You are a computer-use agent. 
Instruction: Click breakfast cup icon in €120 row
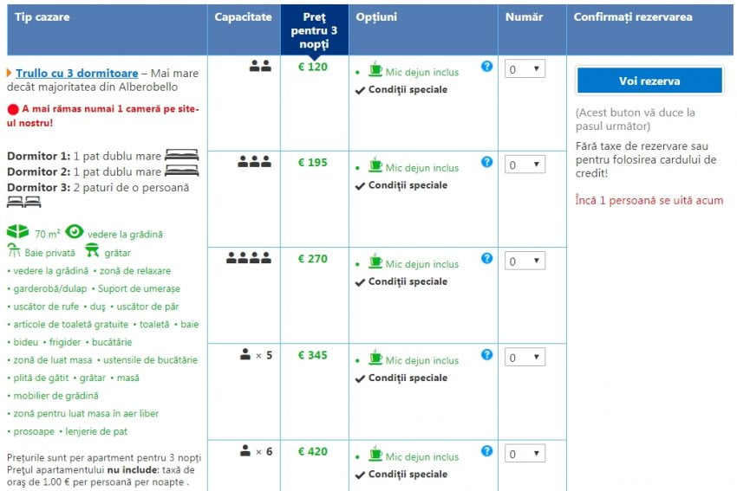click(375, 69)
